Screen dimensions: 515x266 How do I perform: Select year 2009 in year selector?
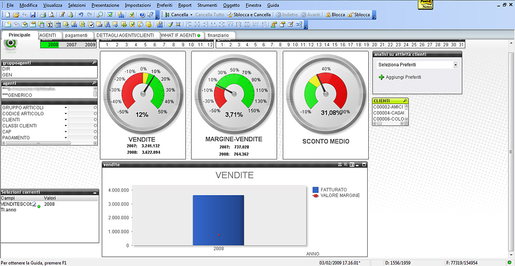[x=90, y=45]
